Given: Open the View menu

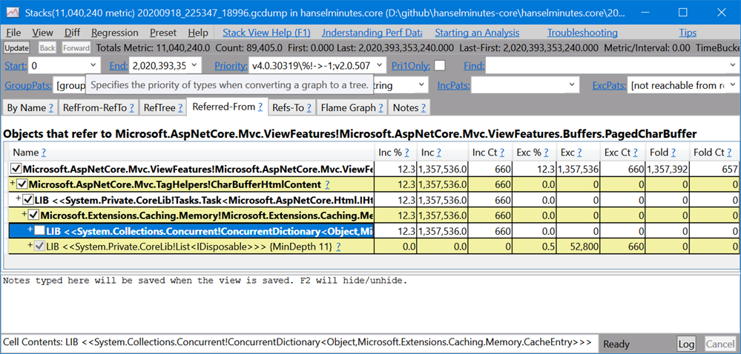Looking at the screenshot, I should [x=42, y=33].
